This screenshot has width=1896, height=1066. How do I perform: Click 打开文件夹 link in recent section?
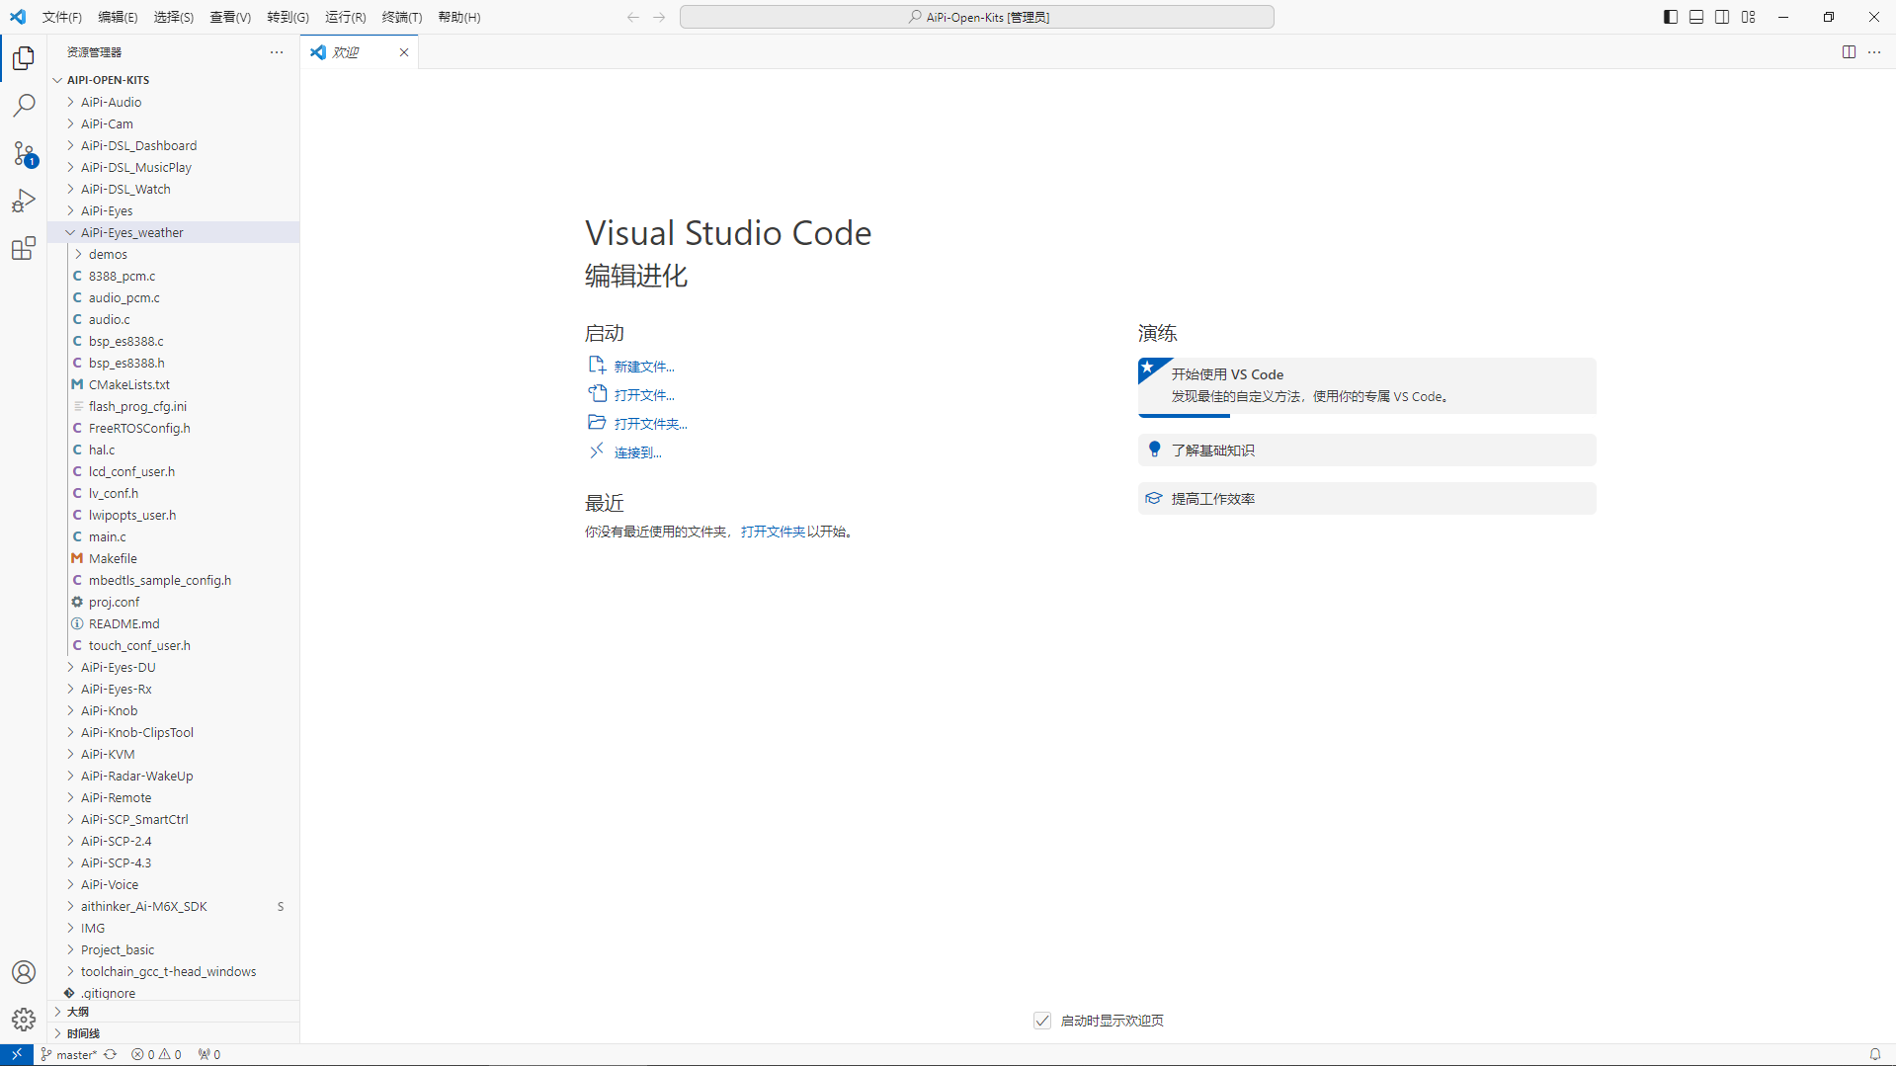coord(773,532)
